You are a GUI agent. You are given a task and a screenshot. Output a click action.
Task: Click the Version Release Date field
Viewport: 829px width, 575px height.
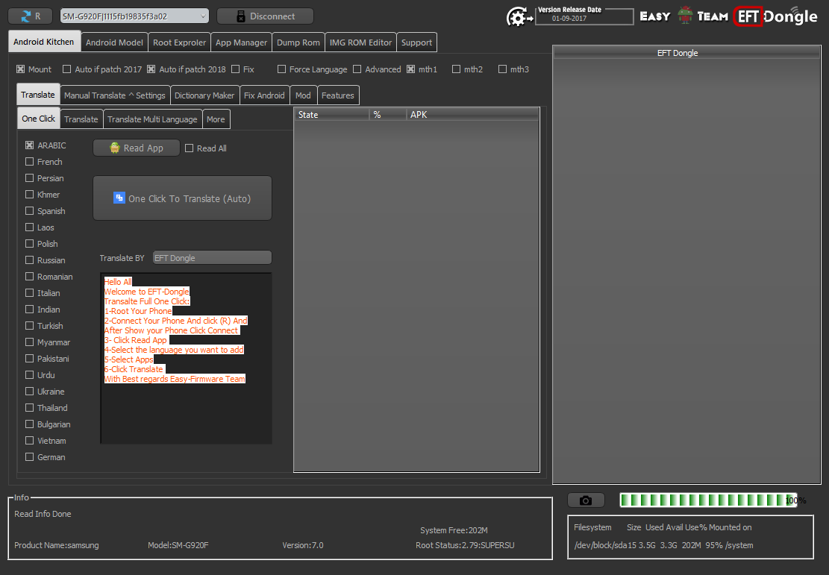pos(584,17)
